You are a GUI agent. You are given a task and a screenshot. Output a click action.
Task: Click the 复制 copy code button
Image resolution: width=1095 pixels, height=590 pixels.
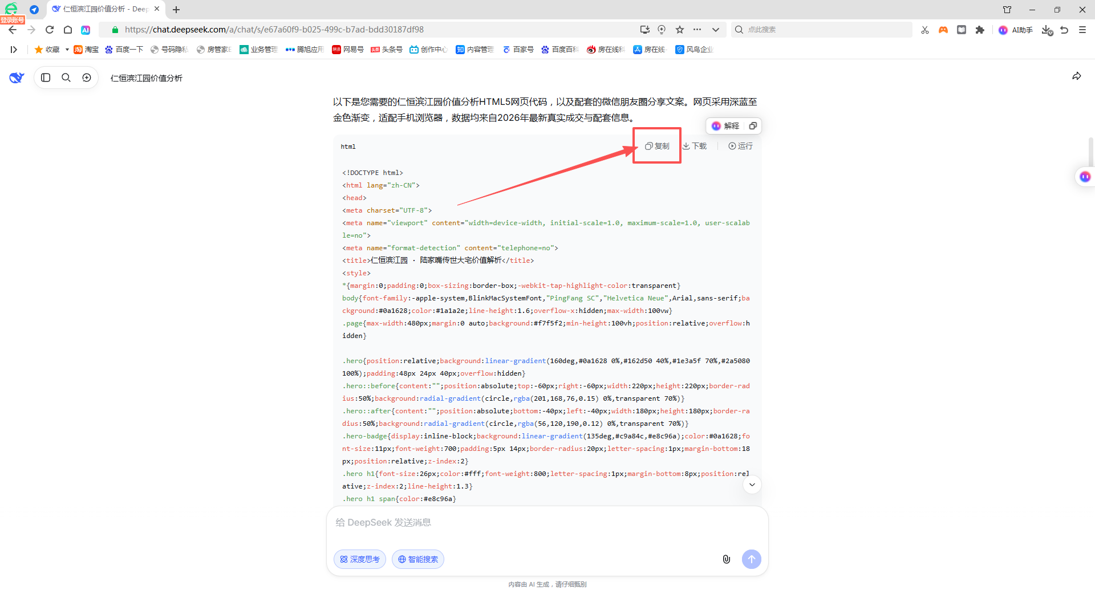tap(657, 146)
